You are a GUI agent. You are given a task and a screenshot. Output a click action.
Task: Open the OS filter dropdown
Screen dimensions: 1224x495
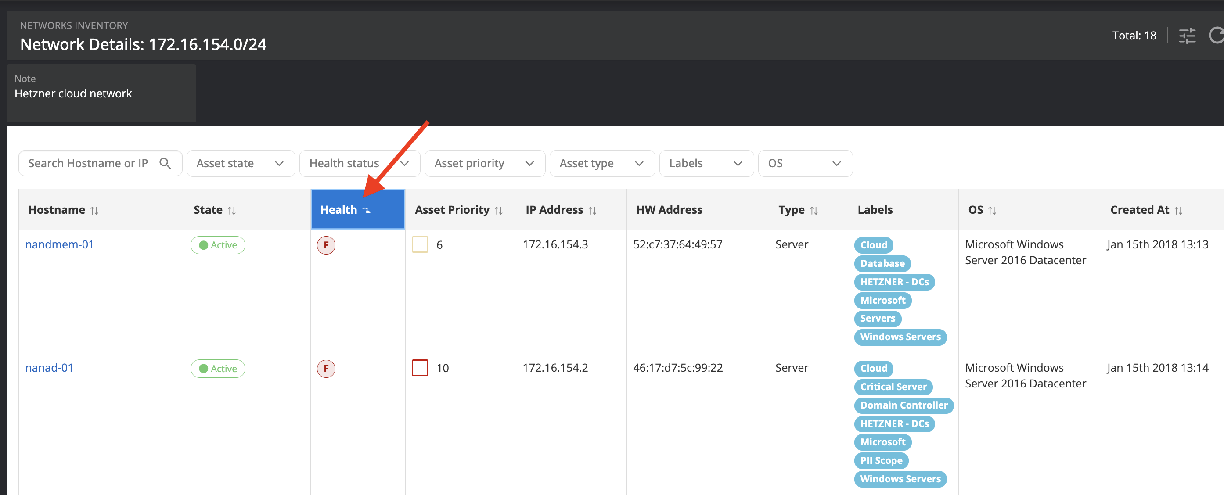805,163
